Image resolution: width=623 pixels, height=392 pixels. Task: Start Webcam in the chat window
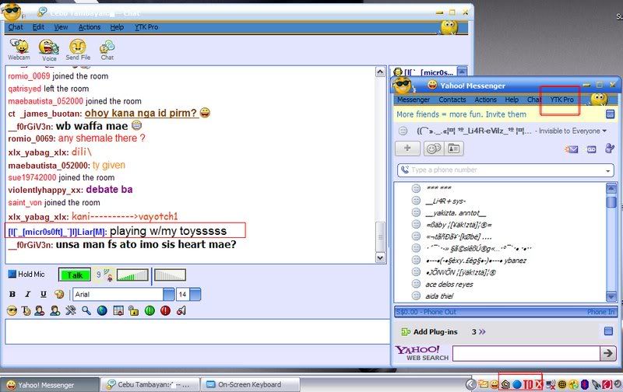click(19, 50)
